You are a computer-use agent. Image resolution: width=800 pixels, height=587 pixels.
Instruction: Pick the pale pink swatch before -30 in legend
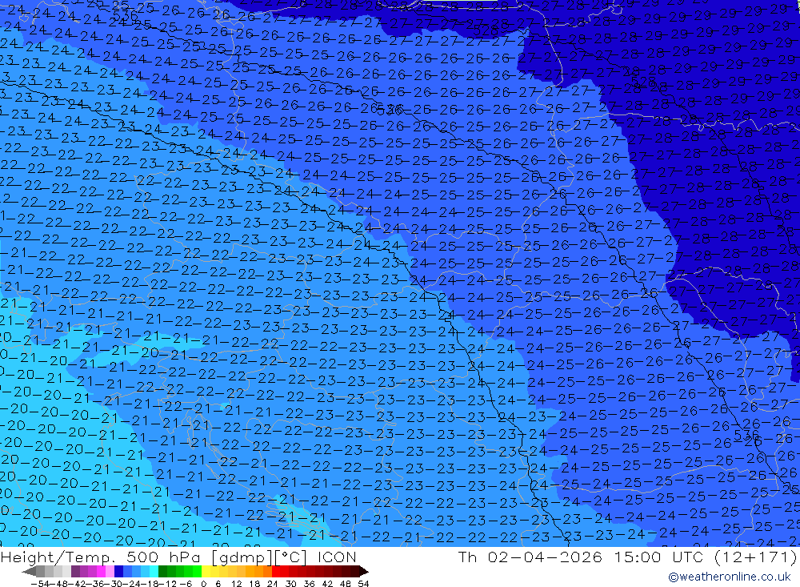tap(110, 571)
